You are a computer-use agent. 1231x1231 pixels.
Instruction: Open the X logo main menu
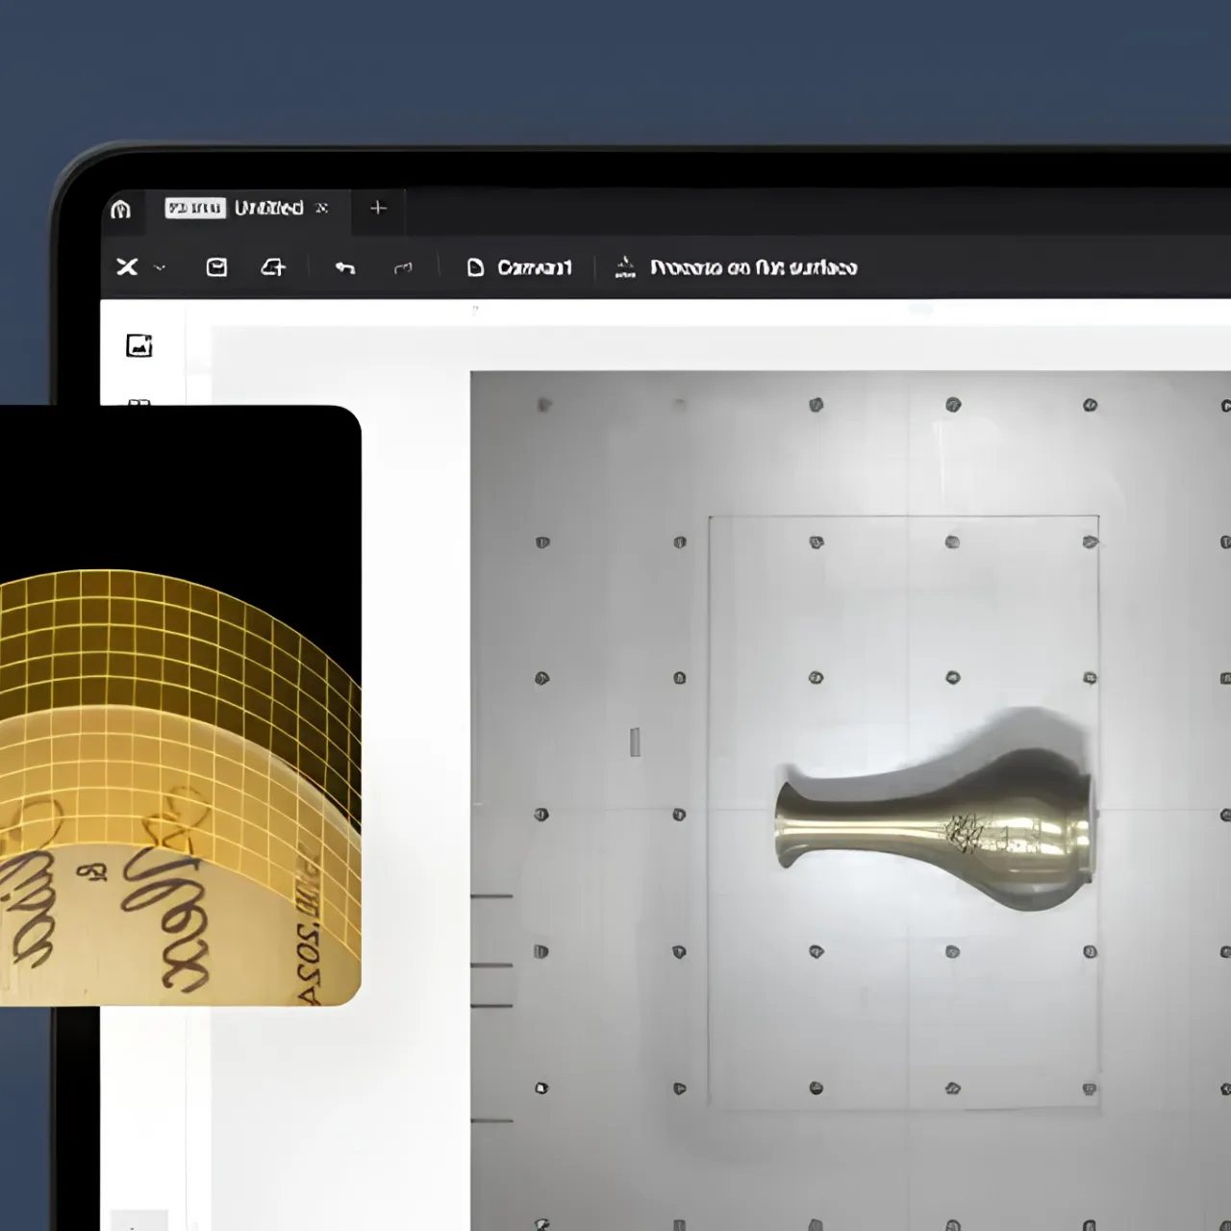coord(127,266)
